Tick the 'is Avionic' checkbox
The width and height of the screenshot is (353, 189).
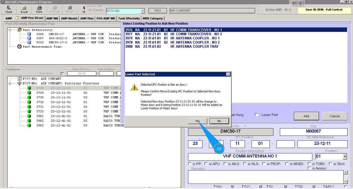(x=309, y=169)
